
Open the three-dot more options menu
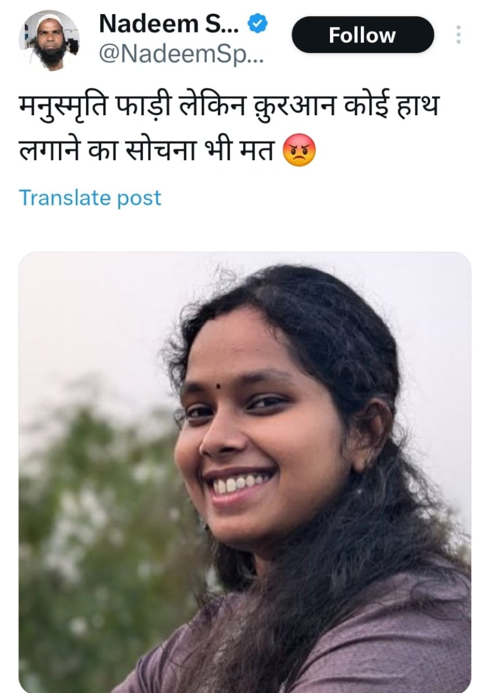458,35
